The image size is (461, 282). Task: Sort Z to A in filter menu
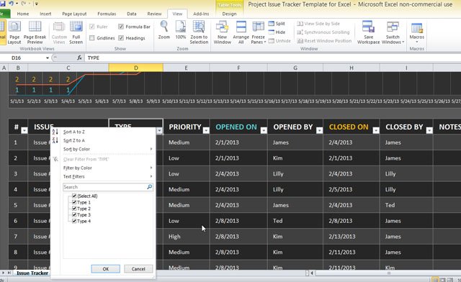click(x=73, y=140)
